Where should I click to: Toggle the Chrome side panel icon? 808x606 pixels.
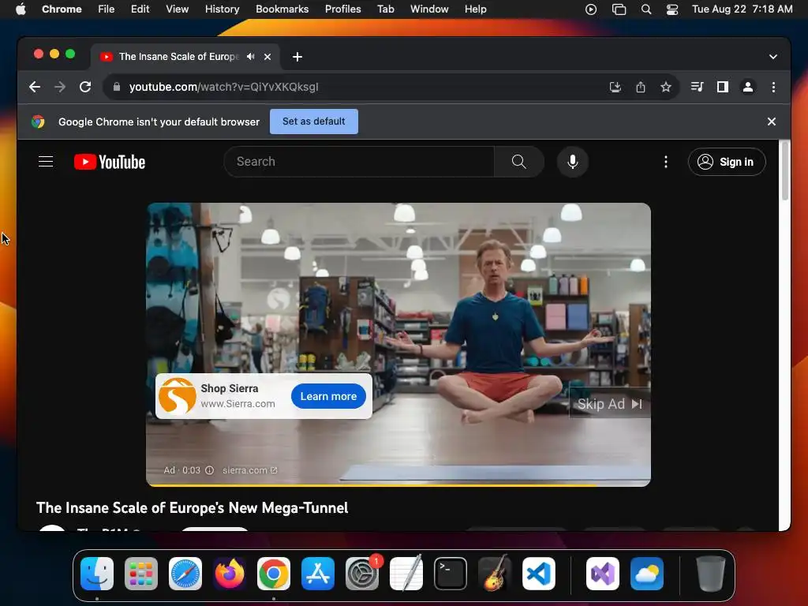(723, 87)
